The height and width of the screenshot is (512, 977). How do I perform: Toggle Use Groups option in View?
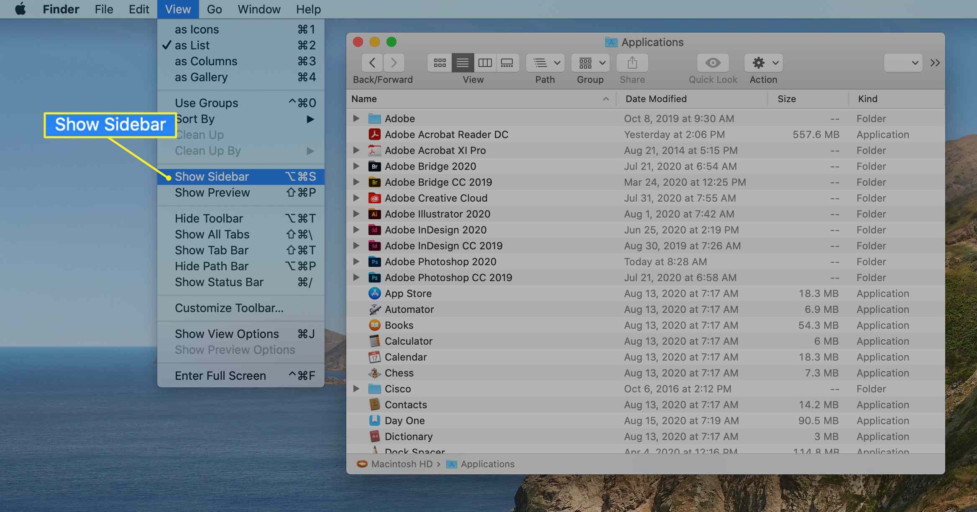(206, 102)
